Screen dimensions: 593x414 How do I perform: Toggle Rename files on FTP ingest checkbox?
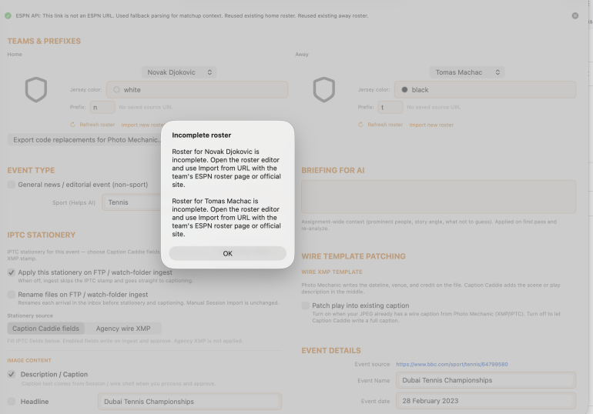tap(12, 294)
